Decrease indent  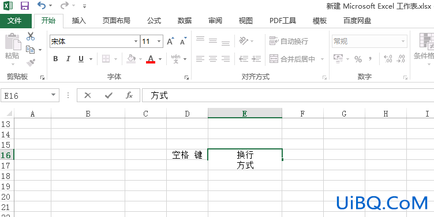(x=244, y=59)
